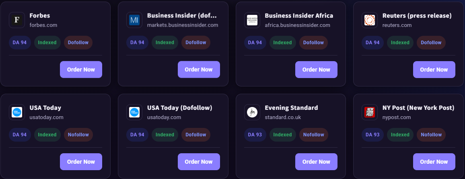This screenshot has height=179, width=465.
Task: Click the Reuters orange dotted logo icon
Action: [x=370, y=20]
